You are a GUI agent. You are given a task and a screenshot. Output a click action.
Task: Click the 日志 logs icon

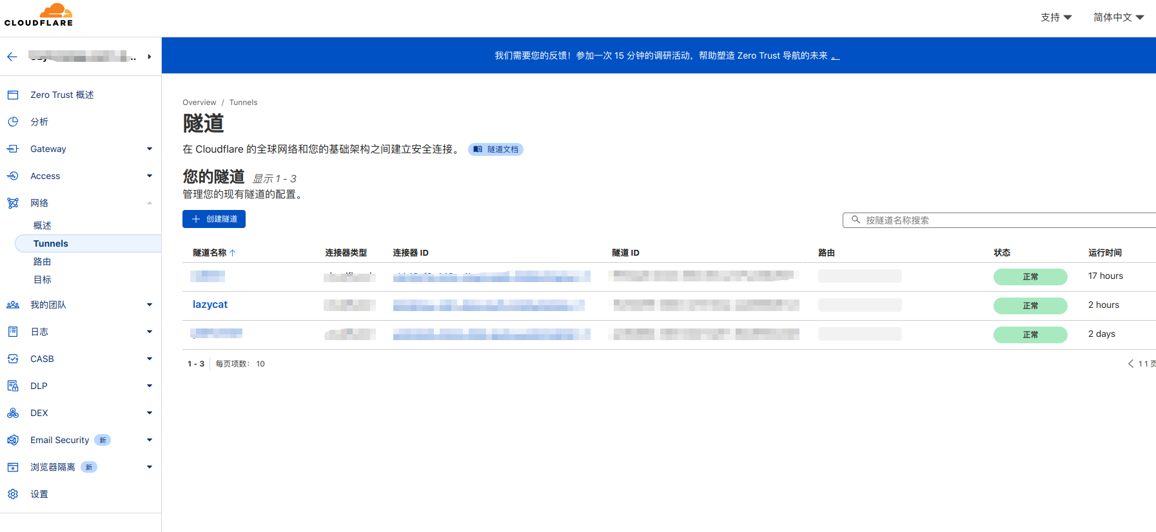(x=13, y=332)
